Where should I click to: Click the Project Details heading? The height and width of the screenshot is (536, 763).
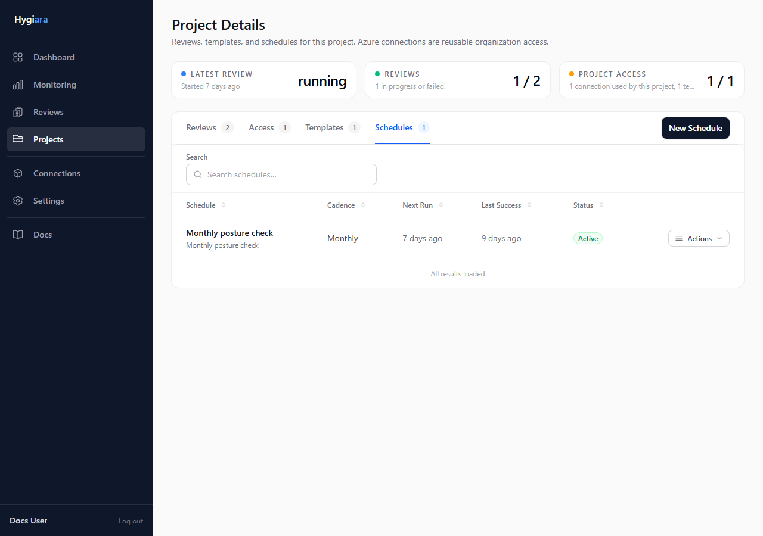[219, 25]
